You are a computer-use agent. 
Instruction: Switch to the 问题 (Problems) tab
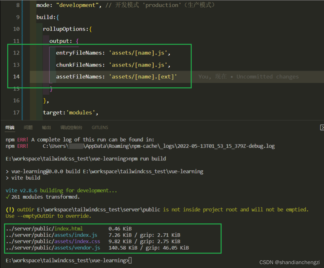point(28,127)
